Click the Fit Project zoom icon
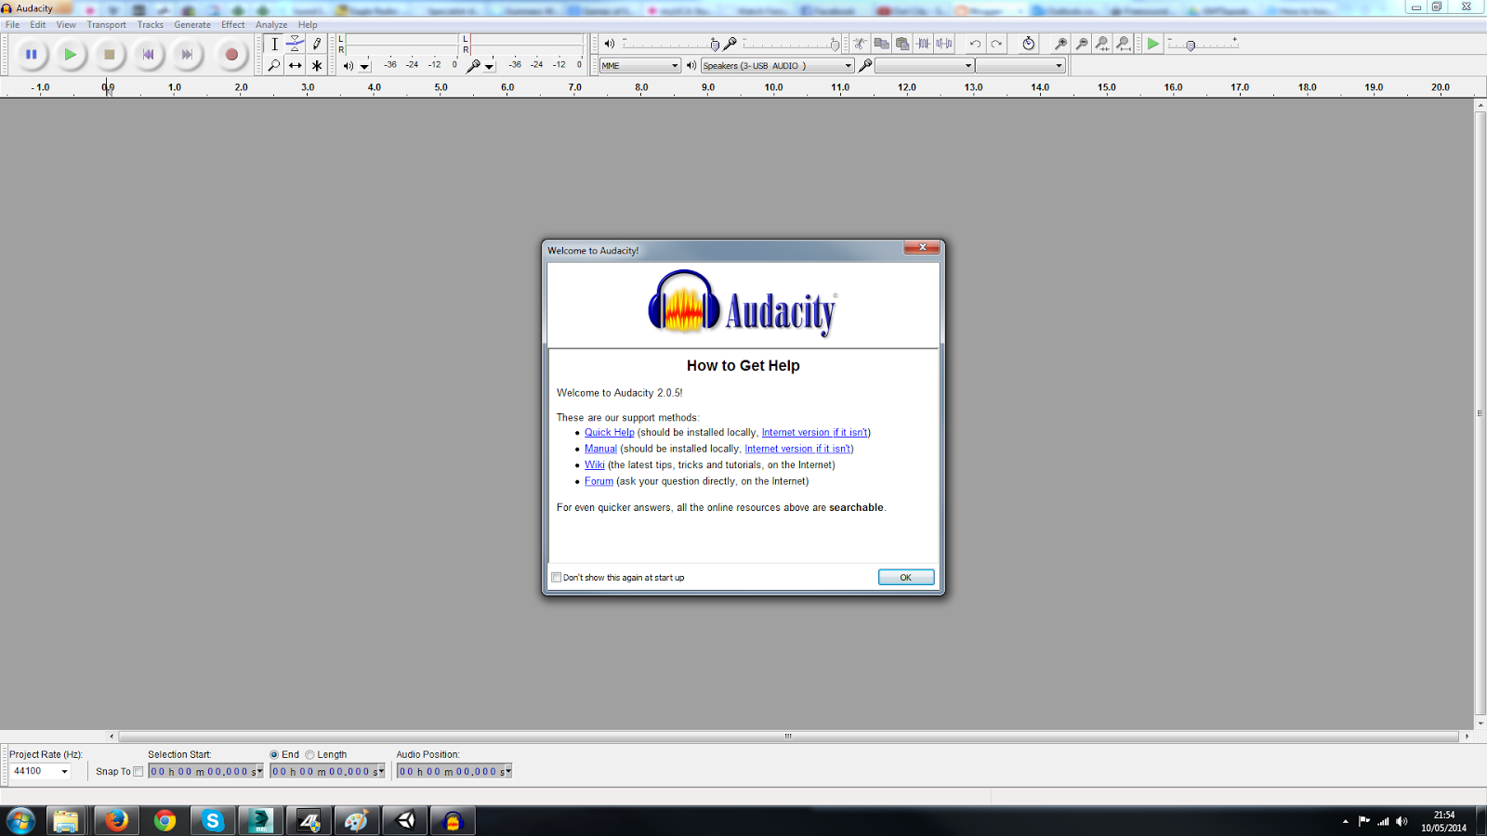The width and height of the screenshot is (1487, 836). [1124, 44]
